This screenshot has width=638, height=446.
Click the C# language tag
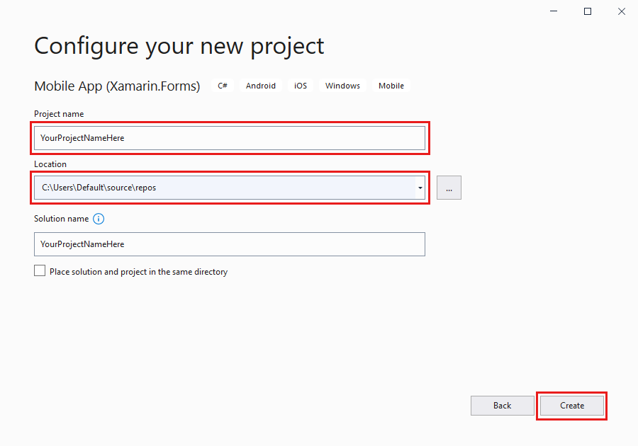pos(223,86)
